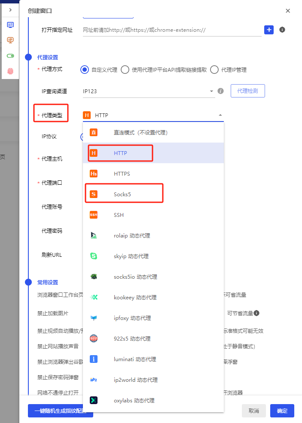Screen dimensions: 302x423
Task: Click the 取消 button
Action: 254,411
